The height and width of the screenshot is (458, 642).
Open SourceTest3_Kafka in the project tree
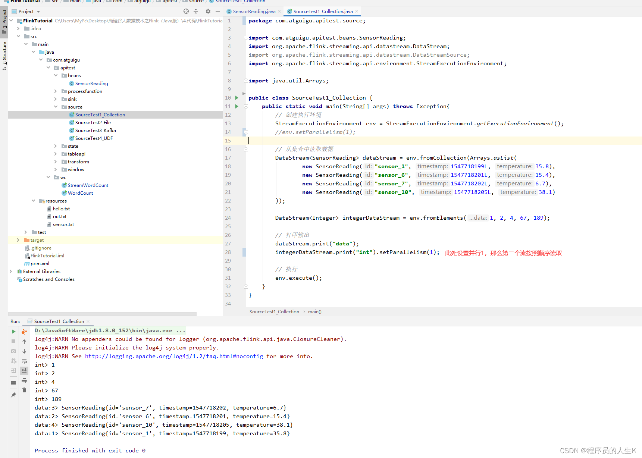tap(95, 131)
